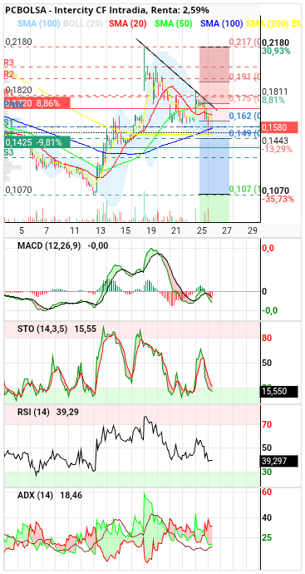
Task: Select the dark blue SMA (100) legend entry
Action: point(222,24)
